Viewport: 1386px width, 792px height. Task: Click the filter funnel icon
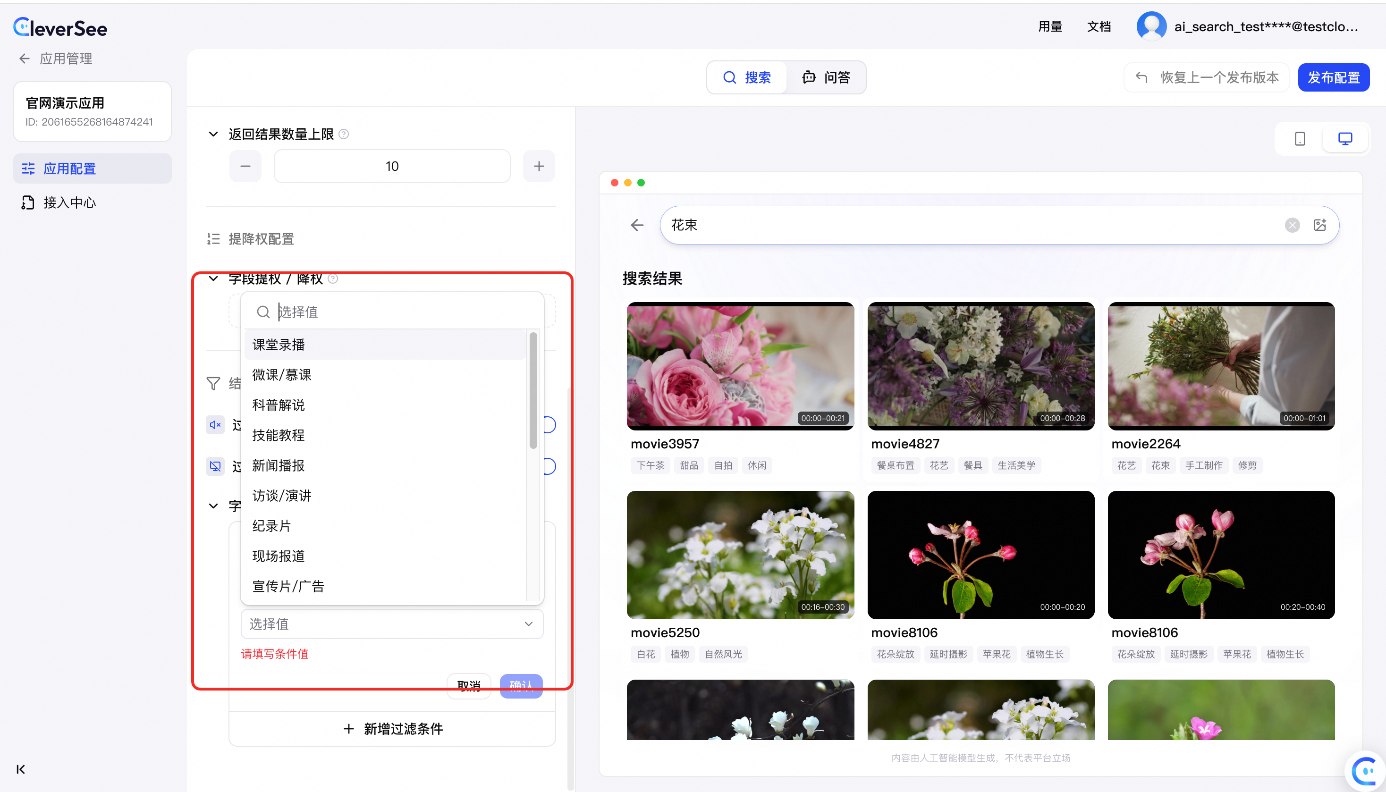click(x=213, y=383)
